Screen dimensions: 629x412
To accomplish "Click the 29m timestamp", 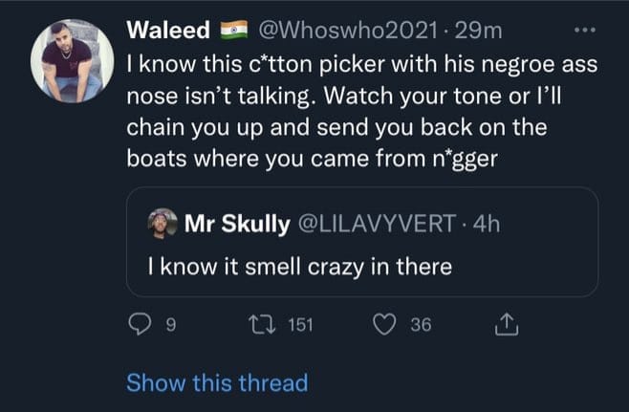I will click(x=478, y=30).
